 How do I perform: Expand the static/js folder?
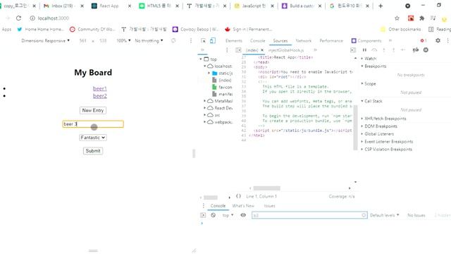click(209, 73)
